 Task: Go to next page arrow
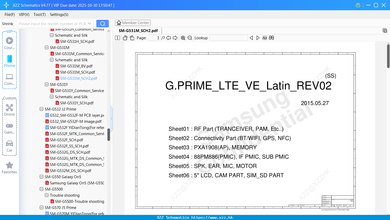click(x=175, y=38)
